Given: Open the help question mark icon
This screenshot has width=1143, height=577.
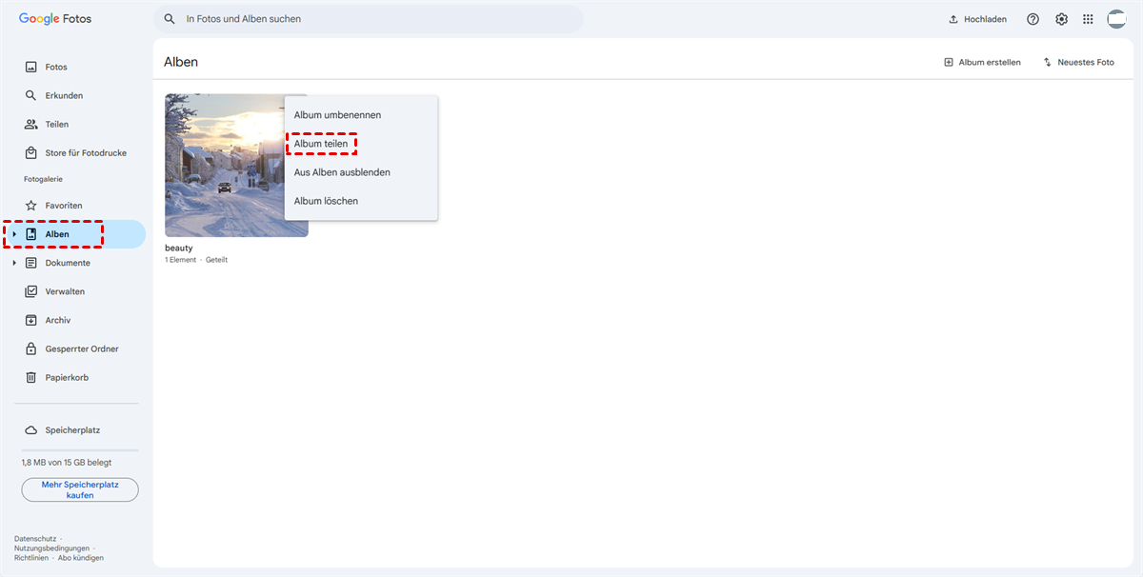Looking at the screenshot, I should point(1033,19).
